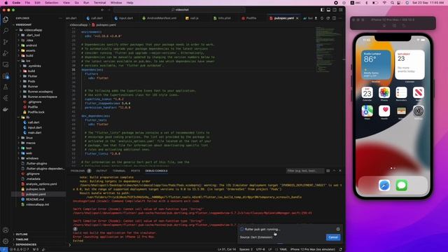Open the PROBLEMS panel tab
448x252 pixels.
[78, 171]
